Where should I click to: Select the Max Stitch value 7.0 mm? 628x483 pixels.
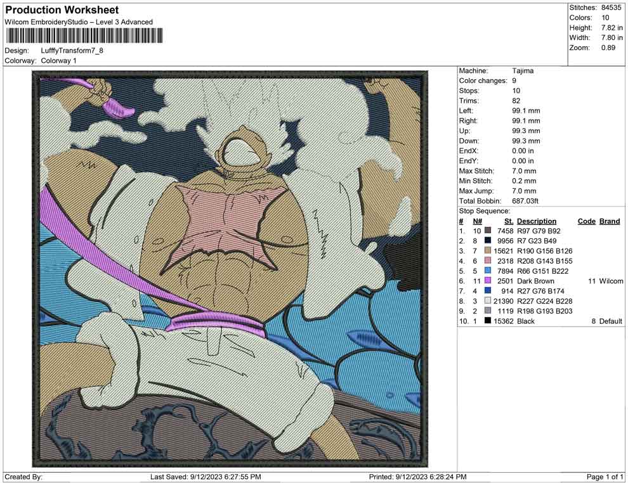(x=524, y=171)
